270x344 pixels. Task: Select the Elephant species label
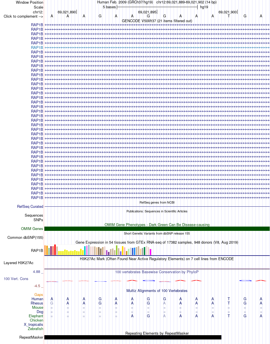point(36,316)
